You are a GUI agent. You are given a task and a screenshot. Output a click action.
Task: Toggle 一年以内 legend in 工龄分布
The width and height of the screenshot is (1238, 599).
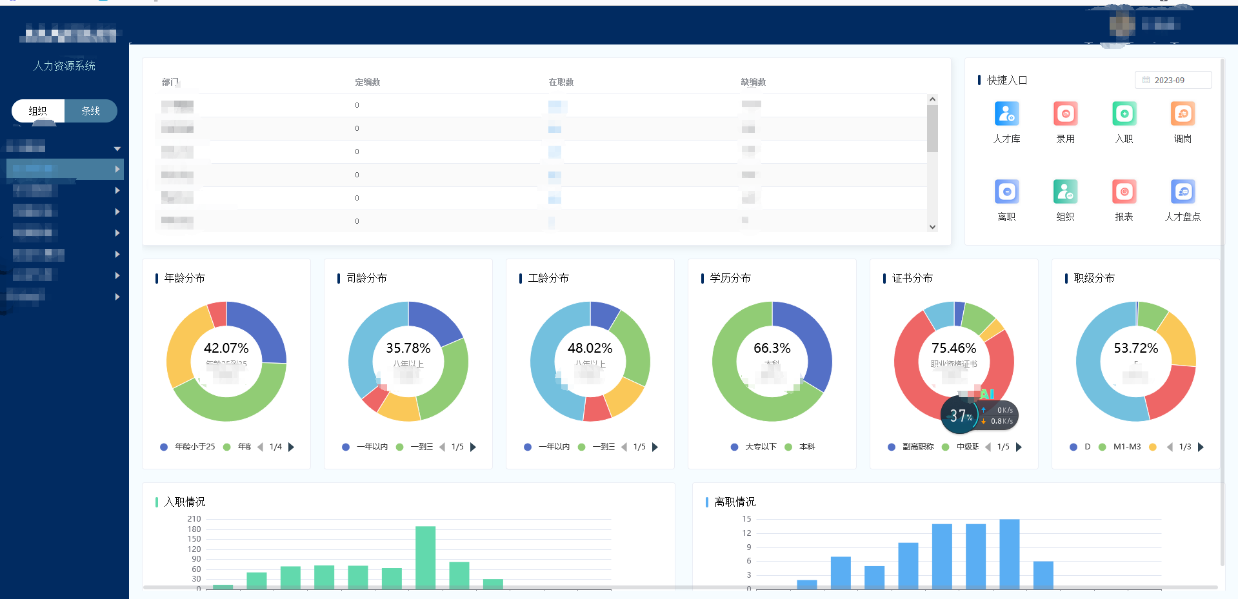[x=547, y=447]
